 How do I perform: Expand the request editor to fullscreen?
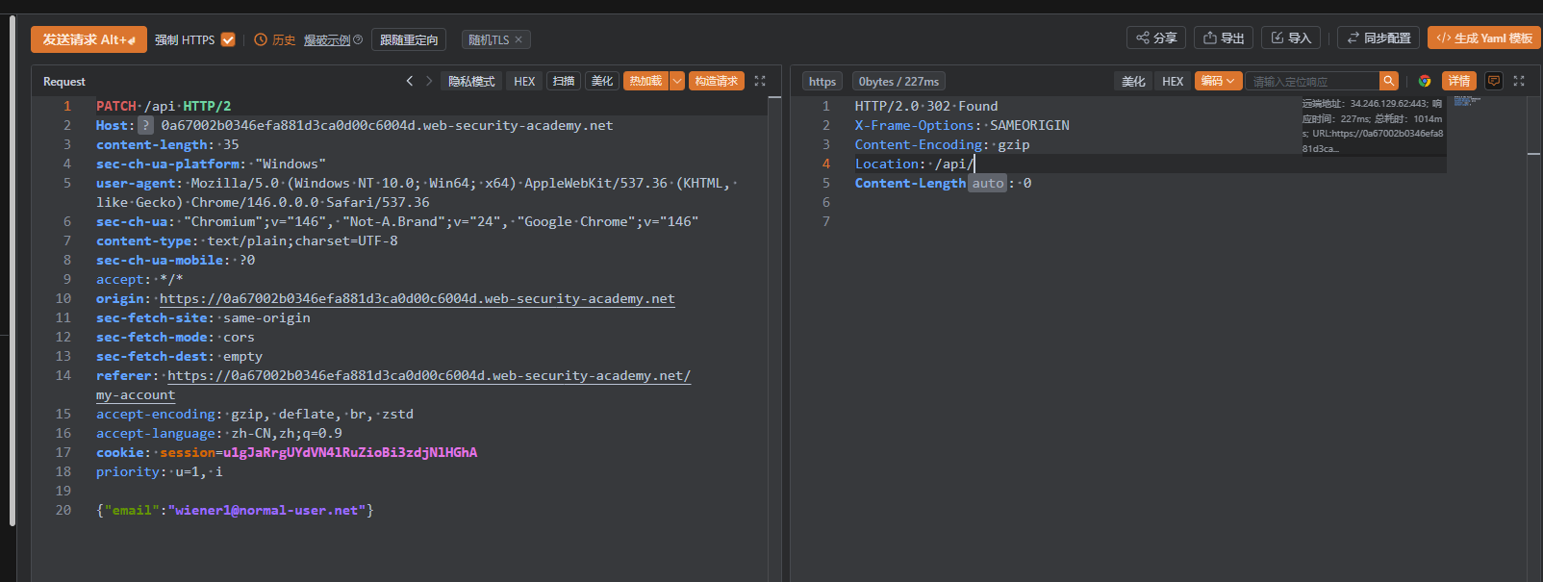pyautogui.click(x=760, y=82)
